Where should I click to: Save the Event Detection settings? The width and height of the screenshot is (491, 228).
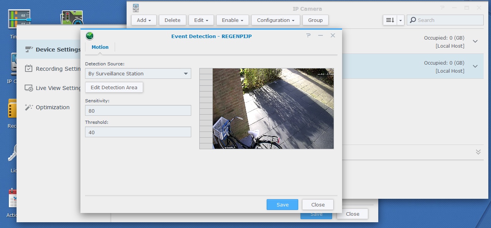pos(282,205)
